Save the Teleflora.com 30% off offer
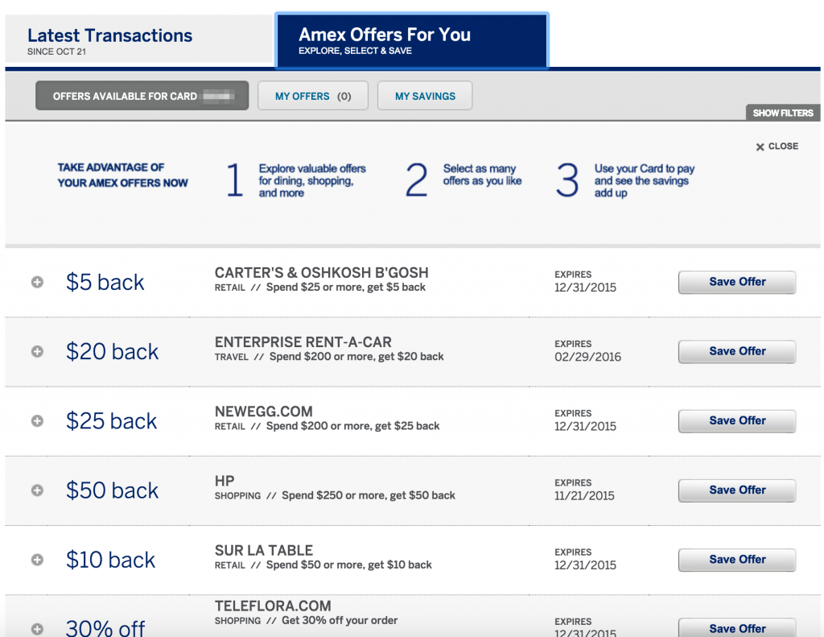The height and width of the screenshot is (637, 824). (736, 627)
